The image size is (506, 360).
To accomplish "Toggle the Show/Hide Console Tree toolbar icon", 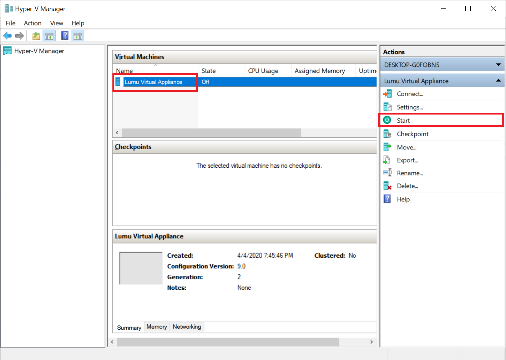I will tap(49, 36).
